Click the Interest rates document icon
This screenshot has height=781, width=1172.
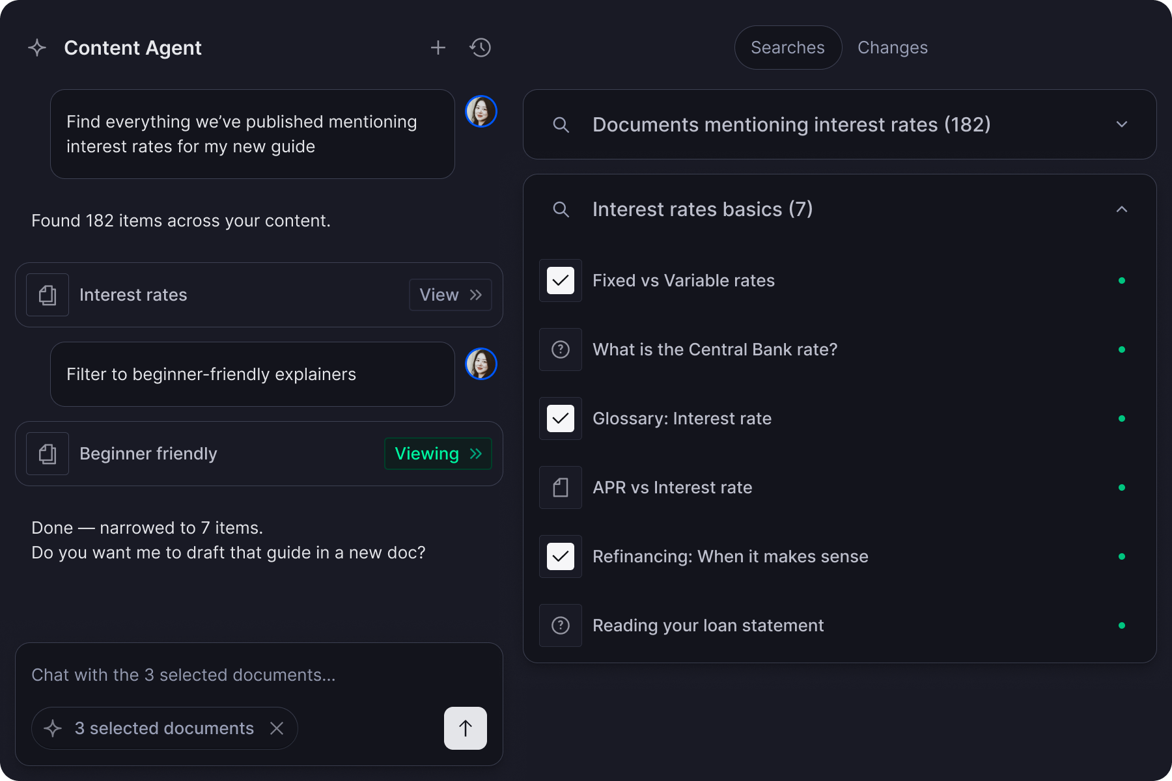click(x=48, y=295)
